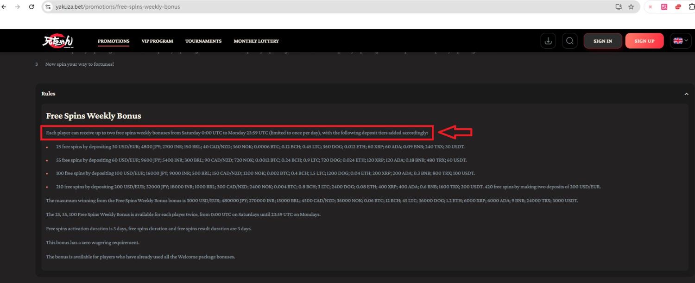Click the address bar URL field
This screenshot has width=695, height=283.
(x=278, y=7)
